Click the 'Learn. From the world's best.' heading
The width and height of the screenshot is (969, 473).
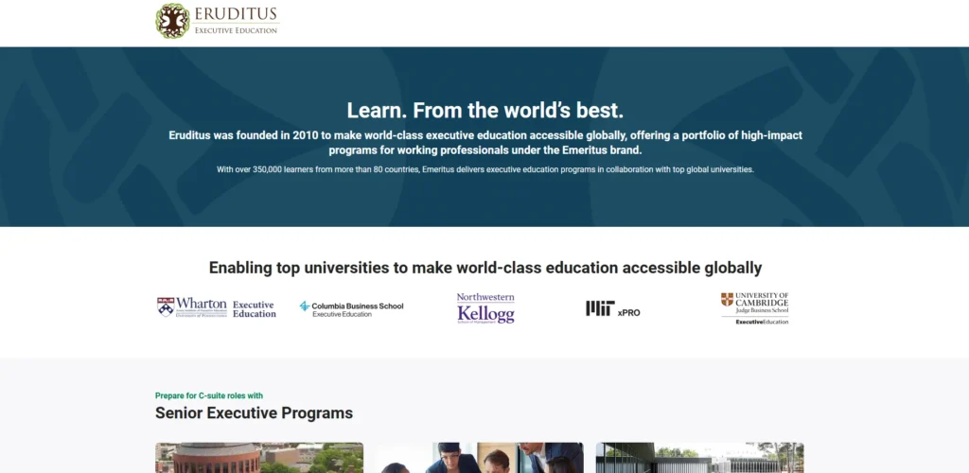coord(485,111)
